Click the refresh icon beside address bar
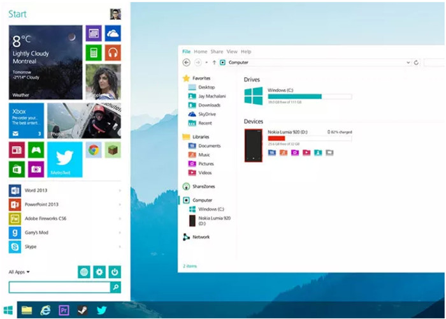 coord(416,63)
